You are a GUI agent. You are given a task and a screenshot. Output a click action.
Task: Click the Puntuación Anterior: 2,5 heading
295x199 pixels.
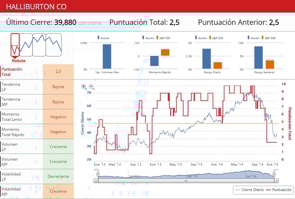click(x=239, y=22)
